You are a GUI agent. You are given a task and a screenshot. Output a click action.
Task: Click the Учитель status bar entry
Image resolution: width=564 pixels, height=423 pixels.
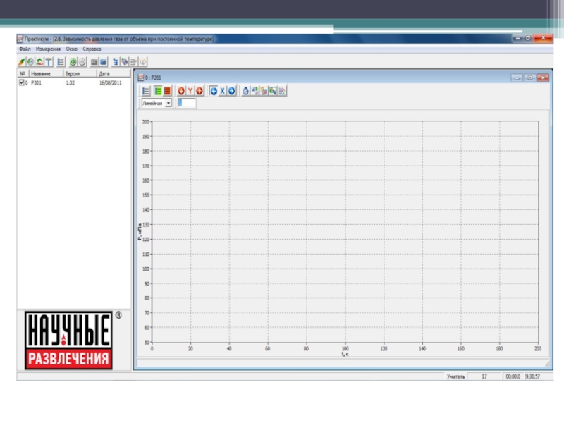455,376
